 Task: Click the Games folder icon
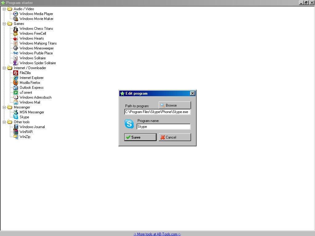10,24
